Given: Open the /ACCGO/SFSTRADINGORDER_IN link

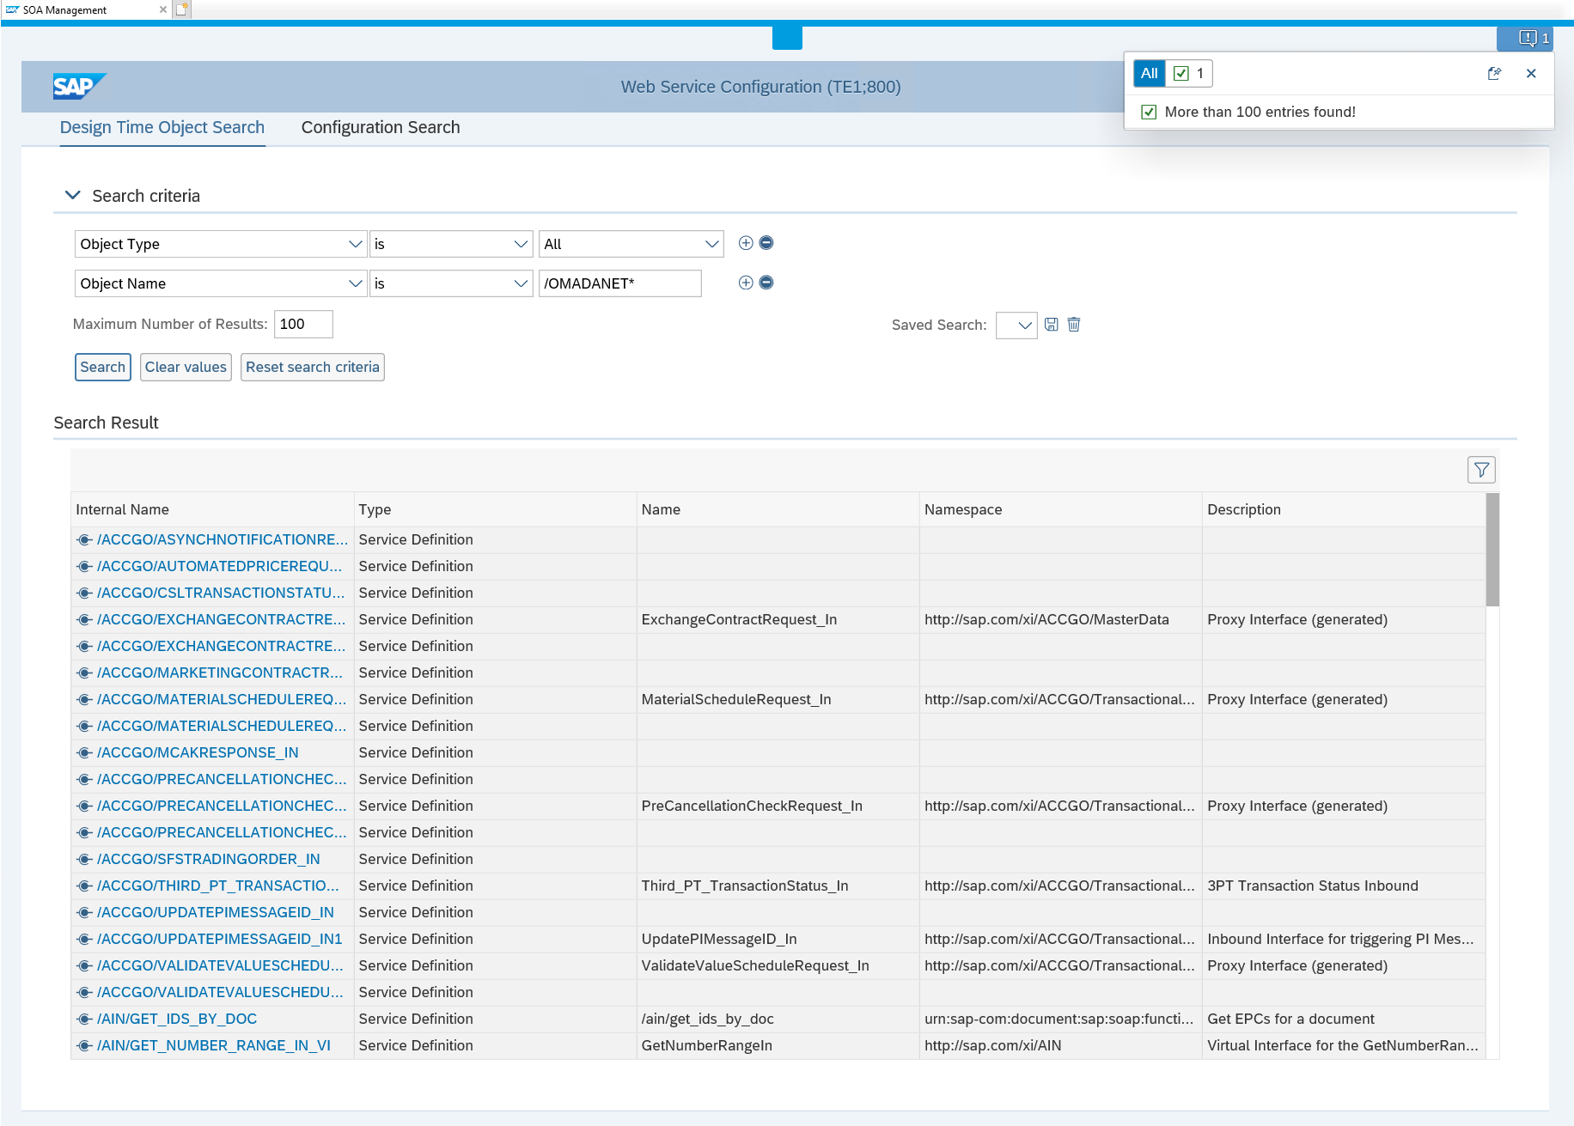Looking at the screenshot, I should [209, 859].
